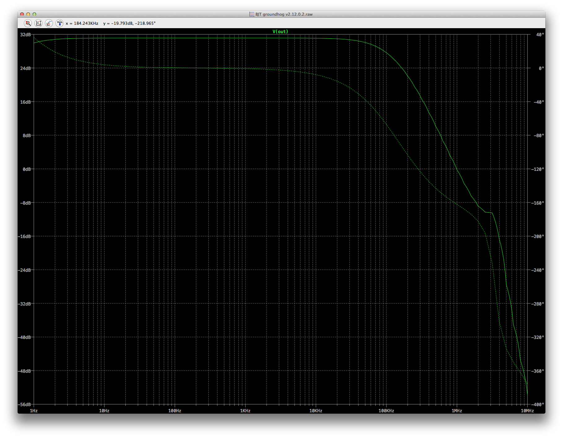Click the 40° phase axis label at top

click(x=540, y=35)
